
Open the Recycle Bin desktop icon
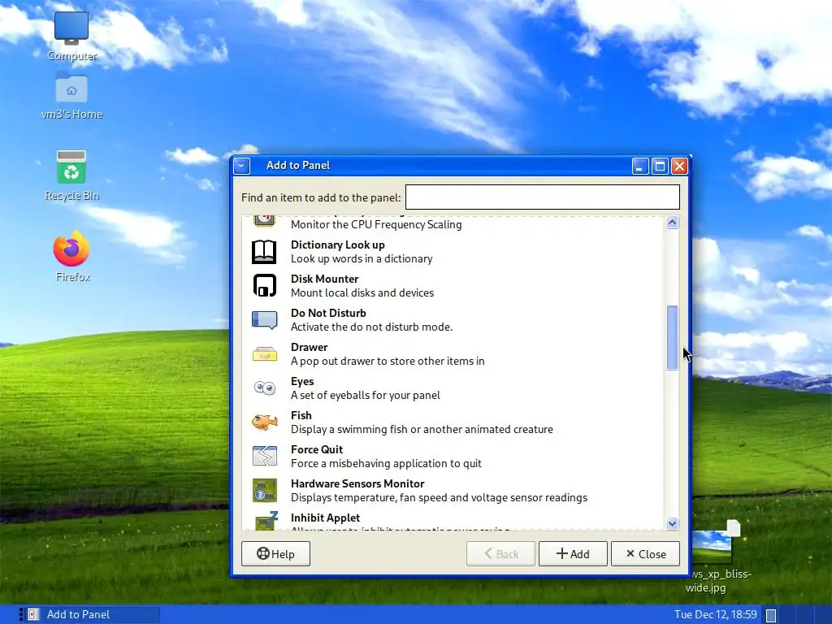tap(71, 167)
